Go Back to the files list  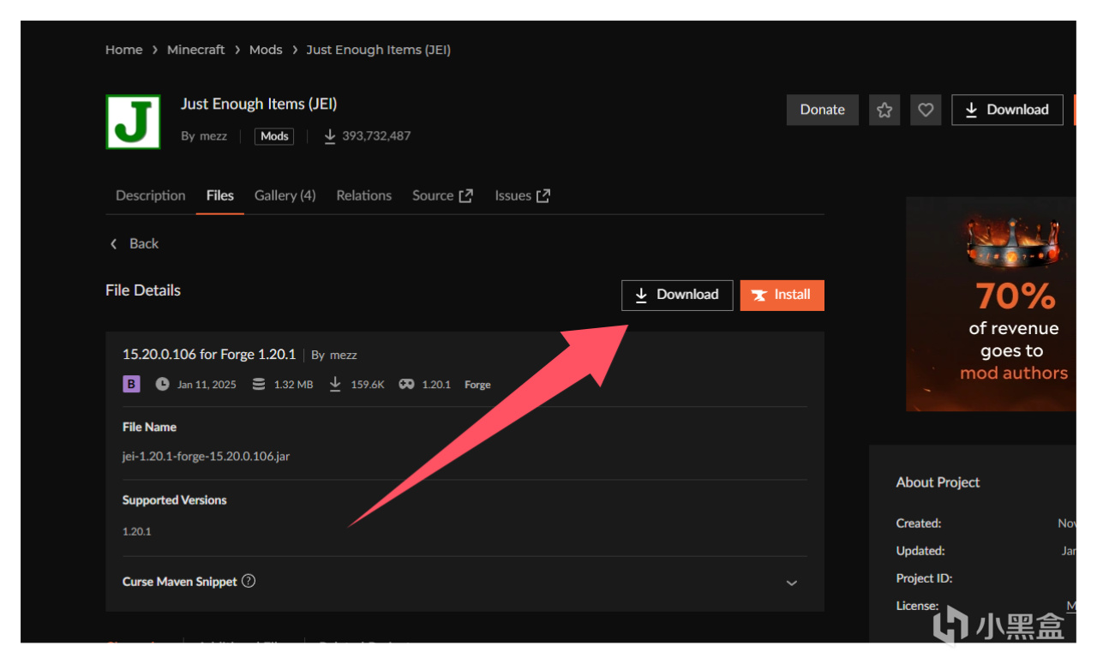(x=135, y=244)
